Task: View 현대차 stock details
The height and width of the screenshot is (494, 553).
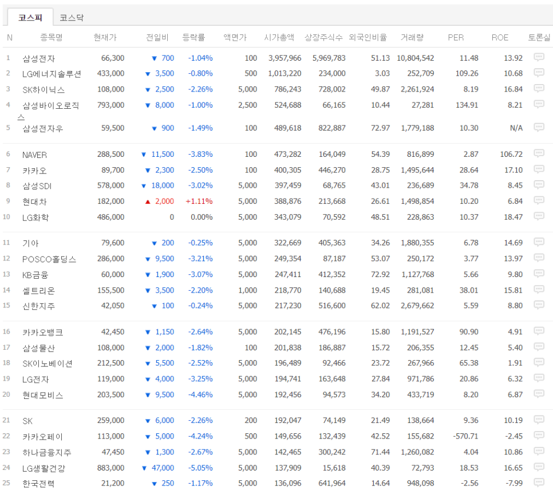Action: coord(34,201)
